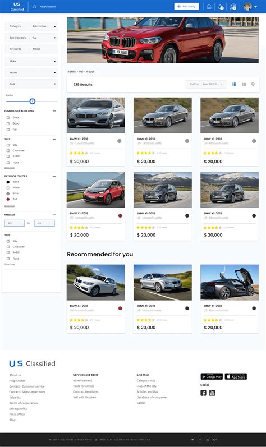
Task: Select the Silver exterior color swatch
Action: tap(8, 193)
